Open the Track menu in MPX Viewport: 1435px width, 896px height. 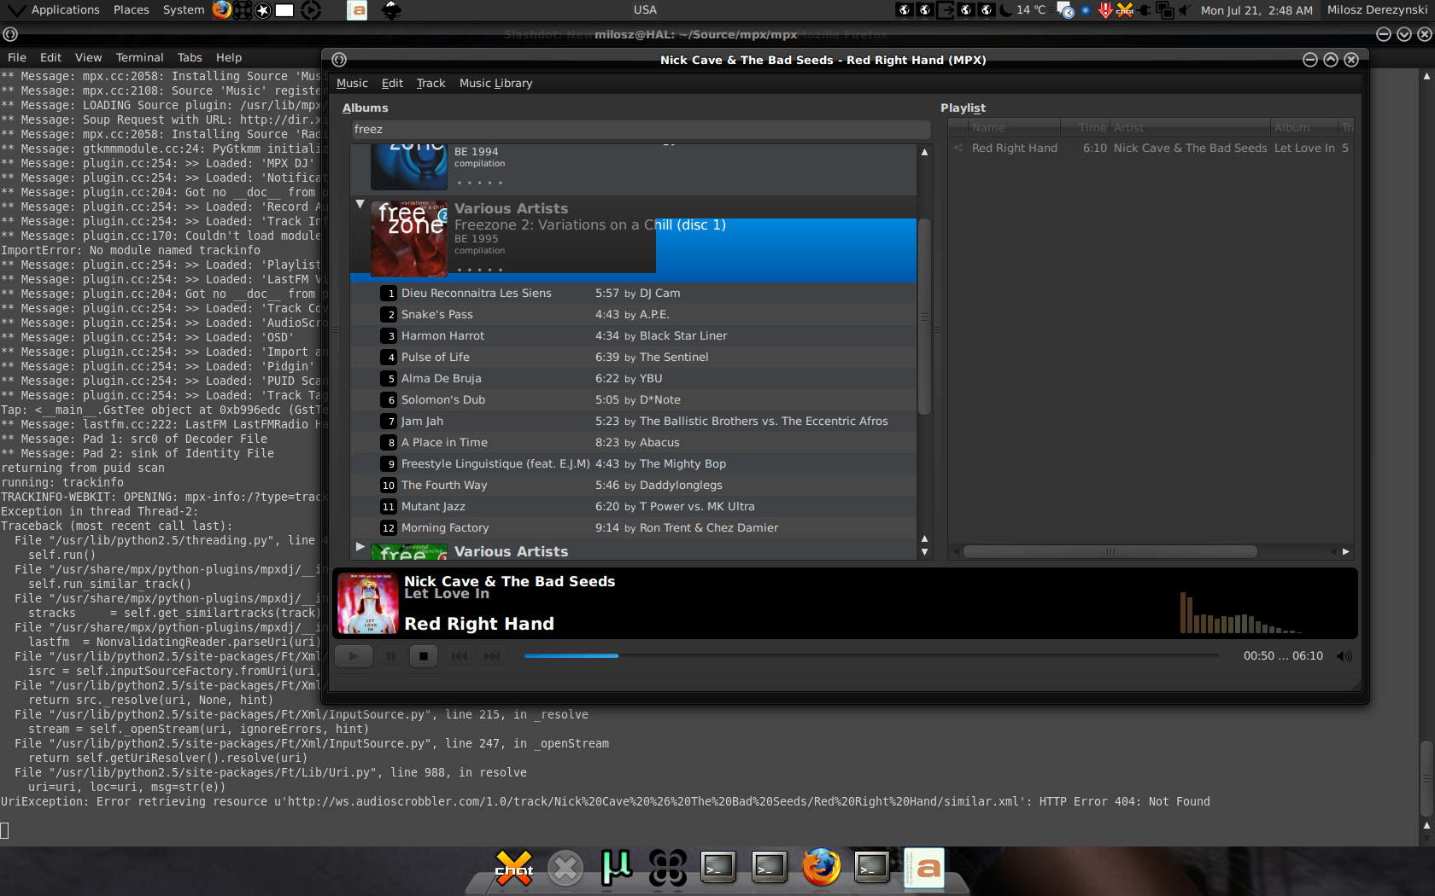click(x=430, y=84)
